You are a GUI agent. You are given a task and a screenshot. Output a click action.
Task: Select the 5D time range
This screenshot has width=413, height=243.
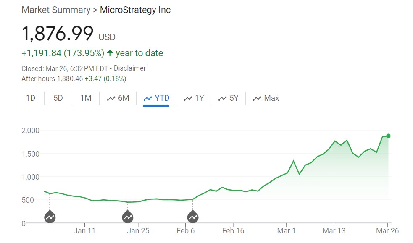pos(58,98)
